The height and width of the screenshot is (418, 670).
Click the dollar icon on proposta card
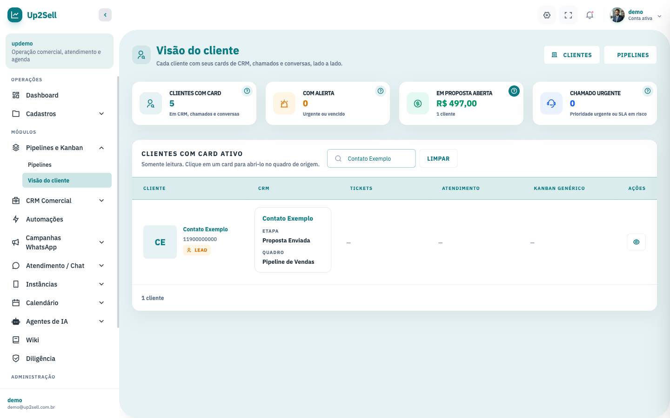point(418,103)
